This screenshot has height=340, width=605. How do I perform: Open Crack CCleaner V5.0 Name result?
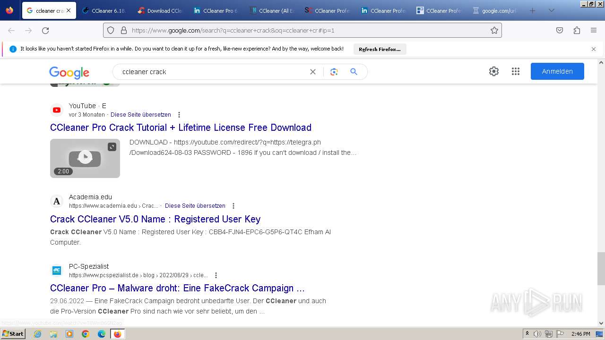pyautogui.click(x=155, y=219)
